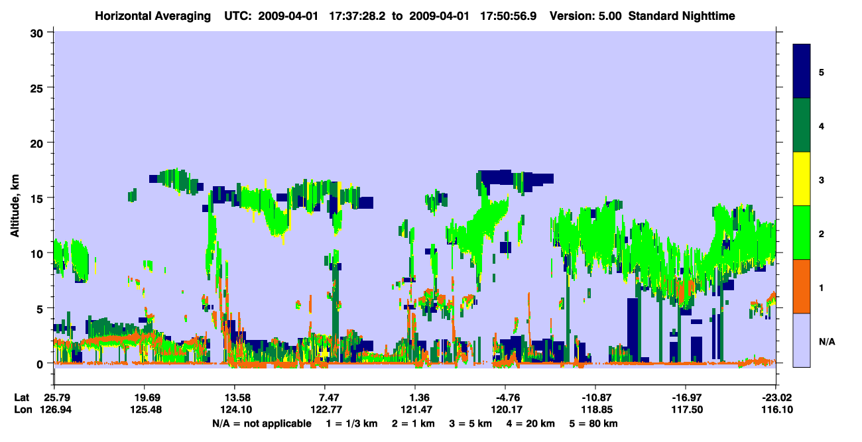Click the orange colorbar segment labeled 1

pos(802,286)
